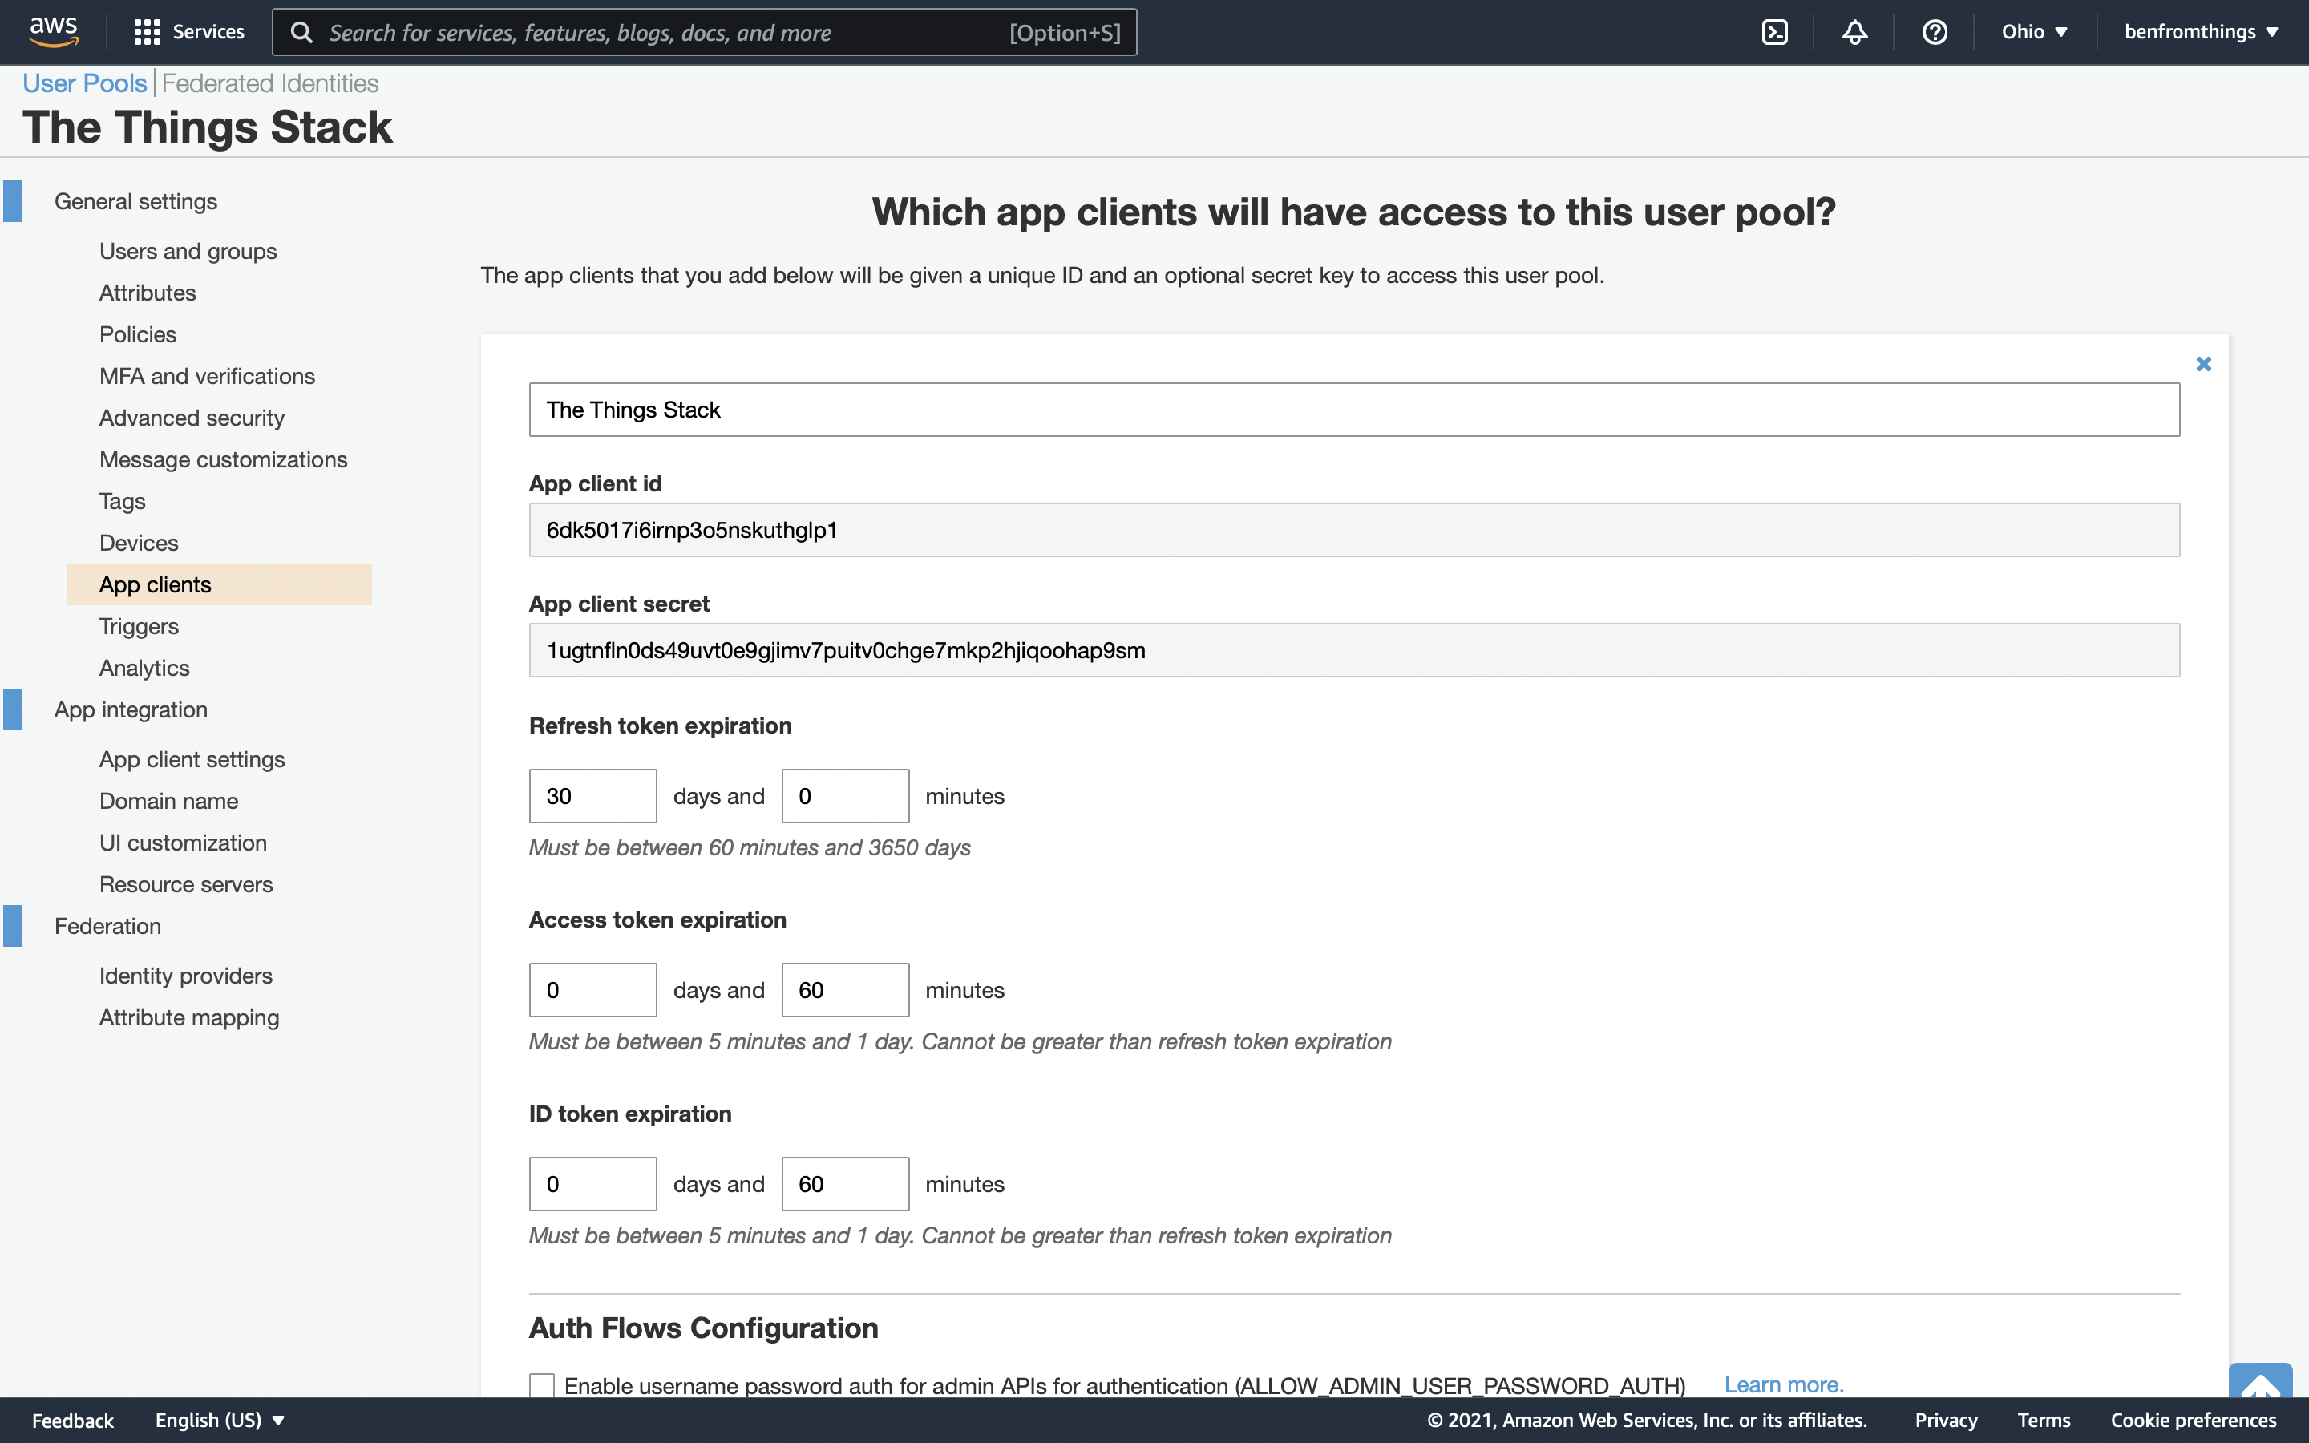Open the notifications bell icon

point(1854,32)
